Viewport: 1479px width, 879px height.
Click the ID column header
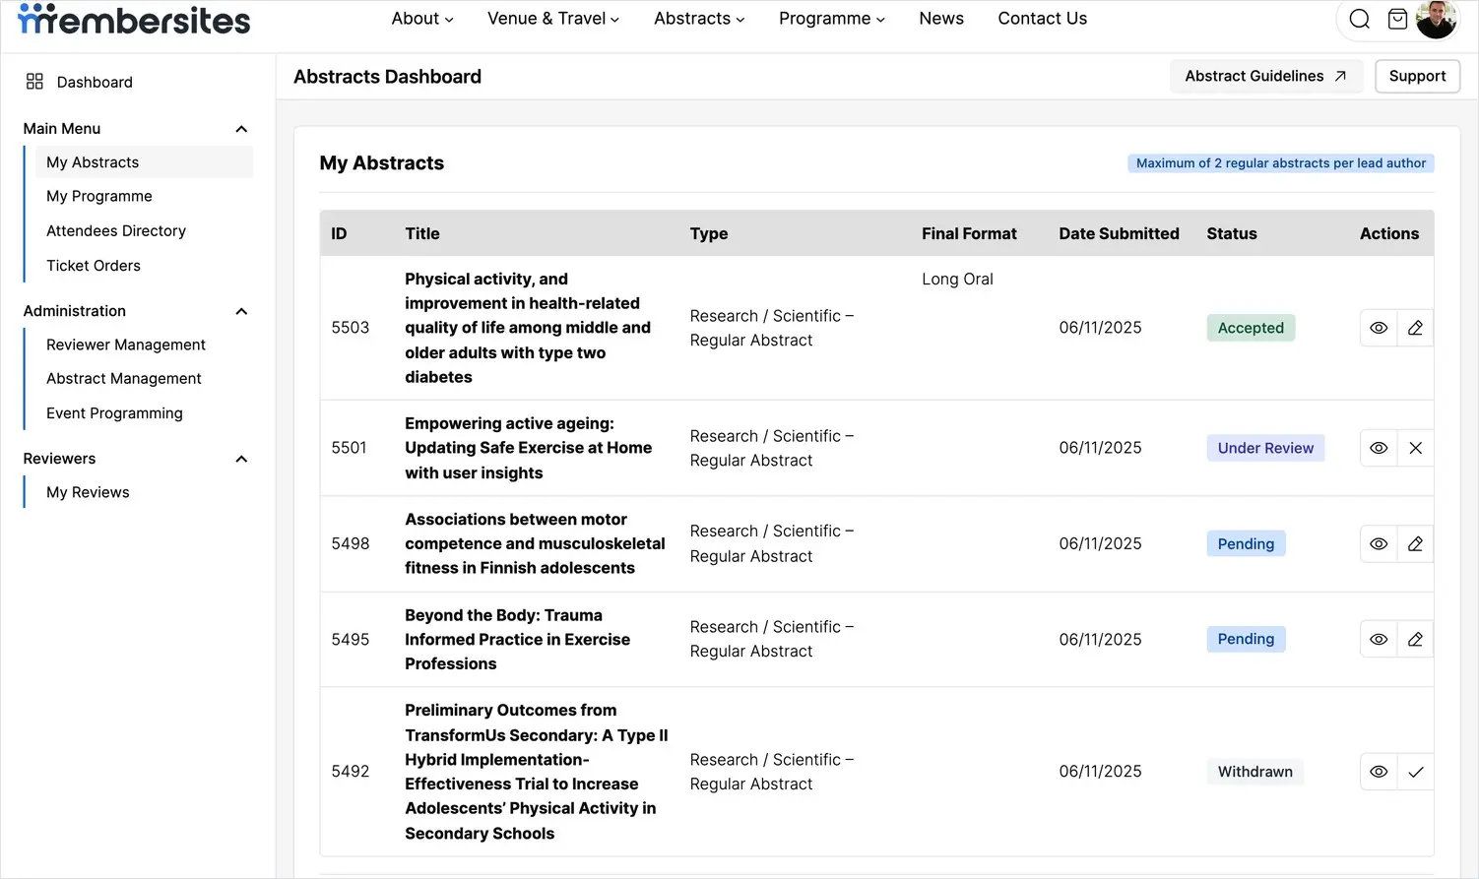[339, 233]
